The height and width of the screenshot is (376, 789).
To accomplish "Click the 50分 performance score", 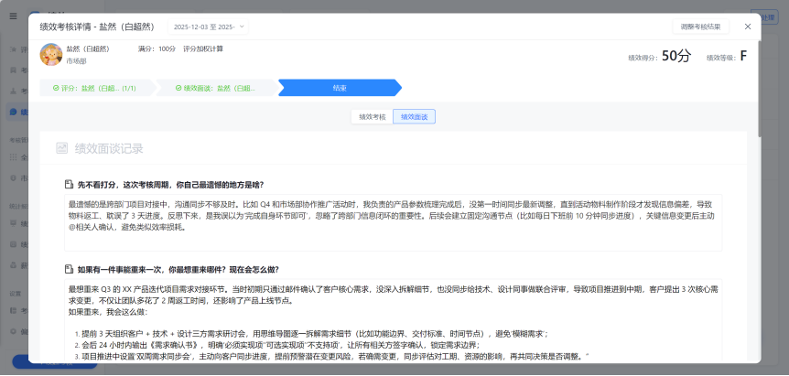I will tap(676, 57).
